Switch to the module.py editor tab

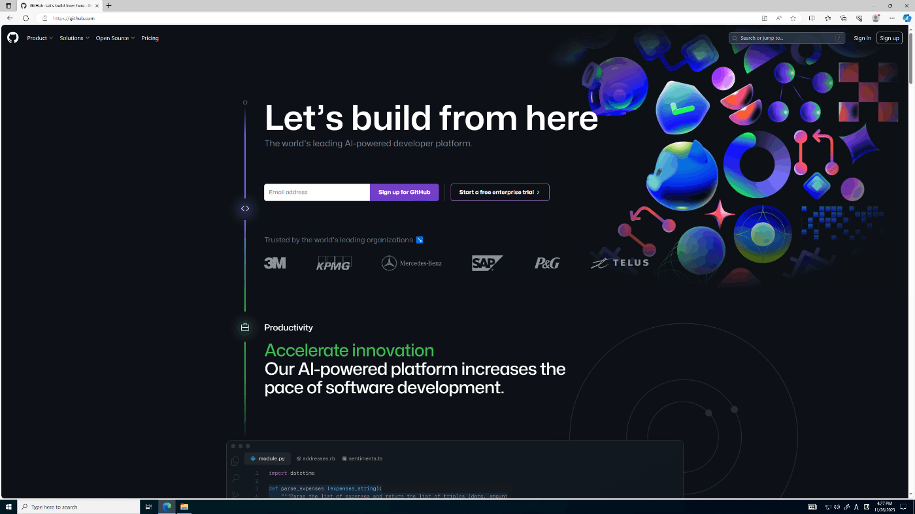268,458
